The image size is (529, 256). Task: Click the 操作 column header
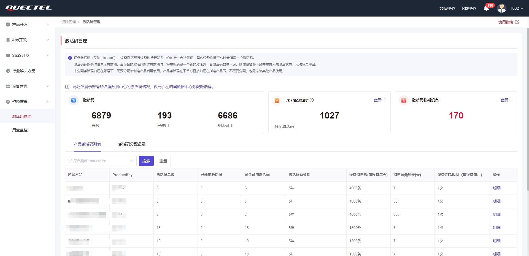[x=496, y=175]
